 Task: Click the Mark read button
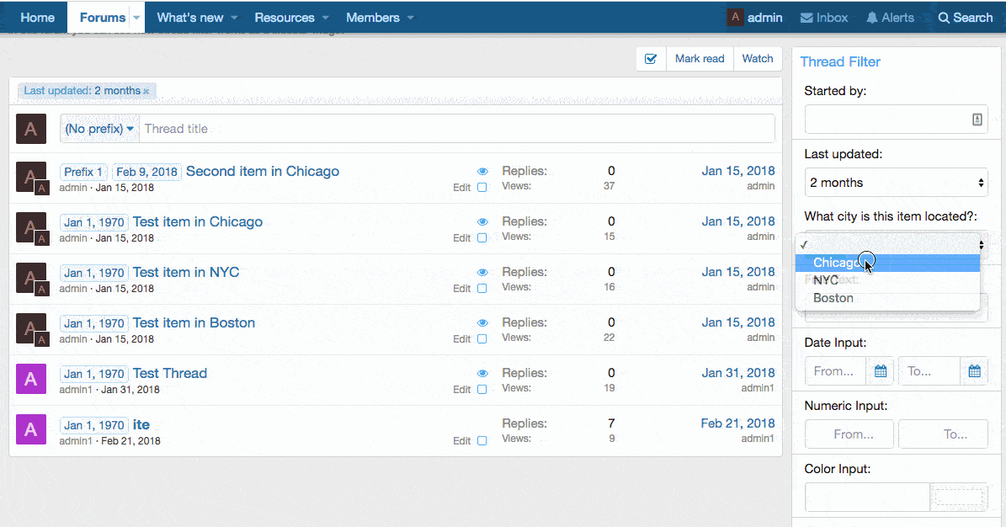(x=700, y=59)
